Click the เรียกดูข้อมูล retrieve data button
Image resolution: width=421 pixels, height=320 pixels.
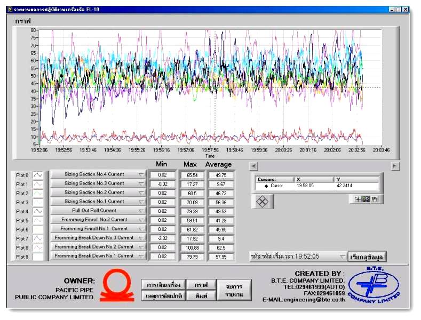pos(367,257)
